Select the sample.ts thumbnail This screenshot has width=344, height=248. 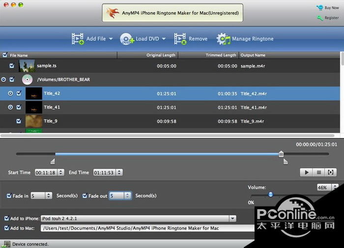(x=27, y=66)
